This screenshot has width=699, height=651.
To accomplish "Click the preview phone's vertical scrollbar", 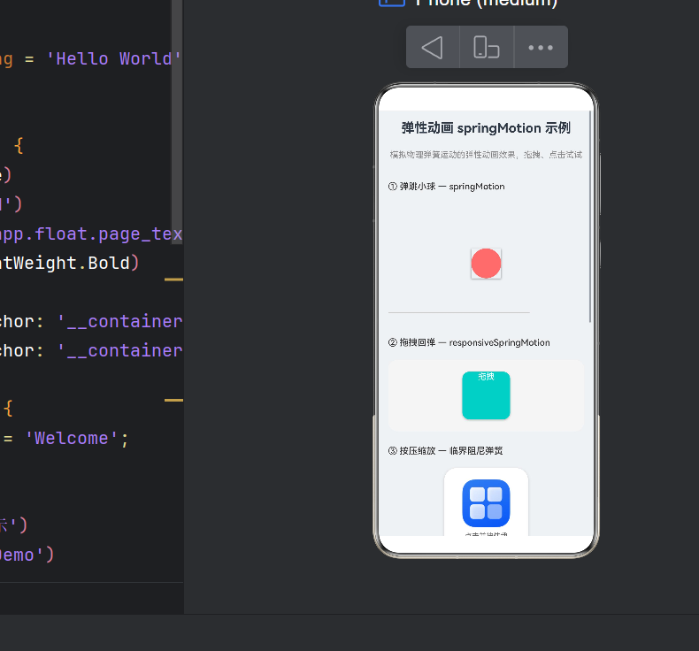I will (590, 217).
